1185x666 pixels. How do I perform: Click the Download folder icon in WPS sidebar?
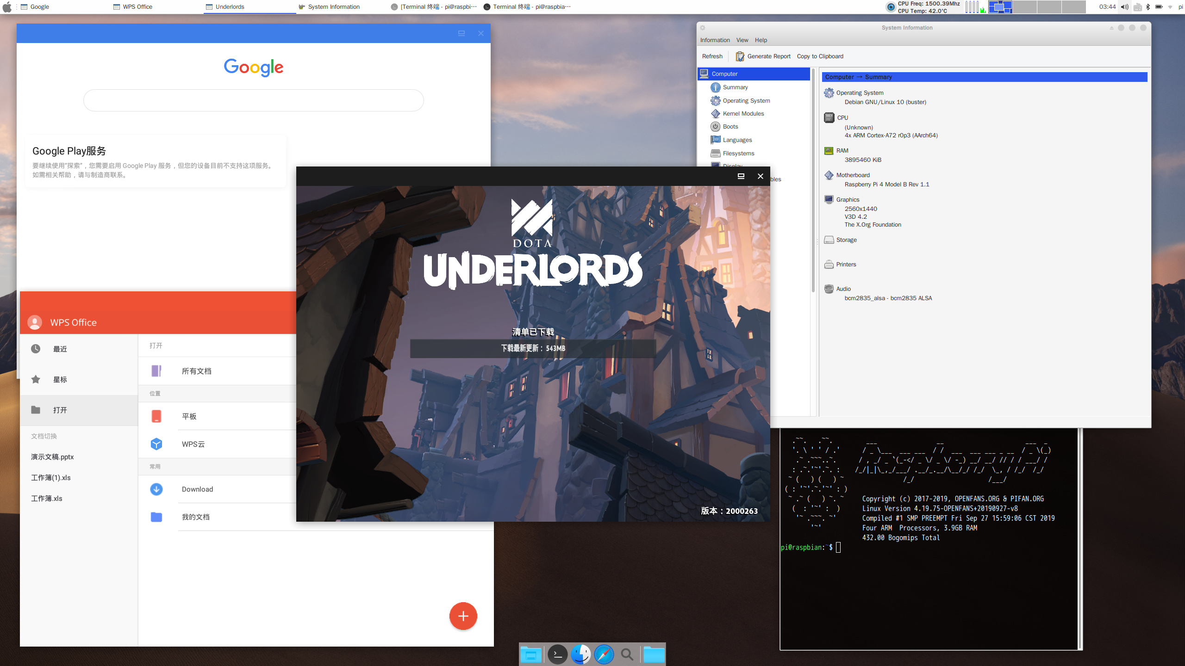tap(156, 489)
